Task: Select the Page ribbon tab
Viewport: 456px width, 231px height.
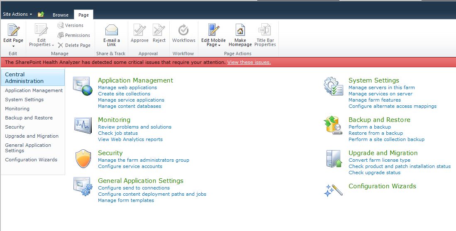Action: coord(83,15)
